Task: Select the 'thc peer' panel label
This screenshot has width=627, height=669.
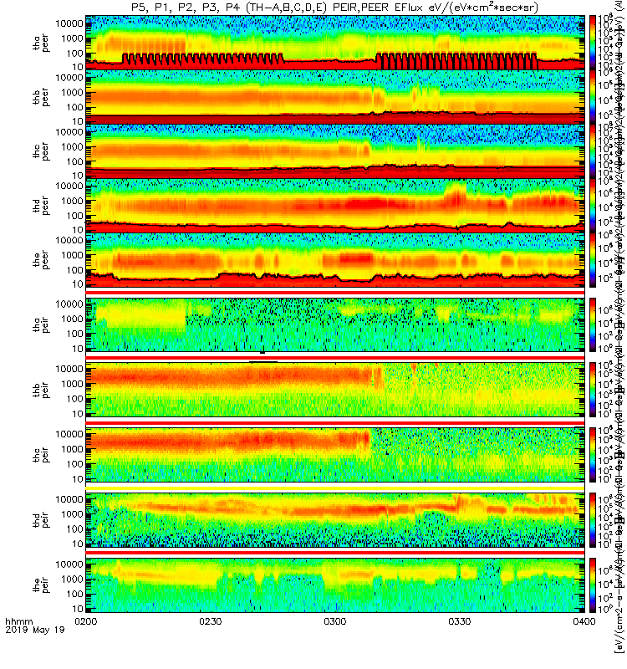Action: [x=41, y=151]
